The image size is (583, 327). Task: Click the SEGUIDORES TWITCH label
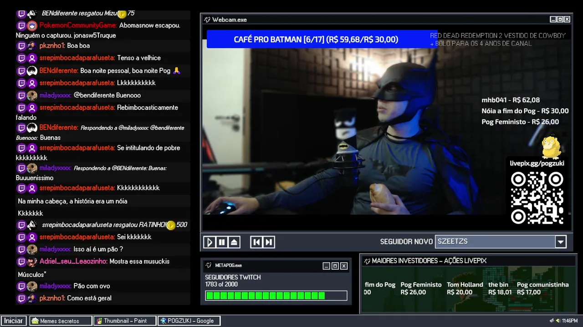tap(233, 277)
